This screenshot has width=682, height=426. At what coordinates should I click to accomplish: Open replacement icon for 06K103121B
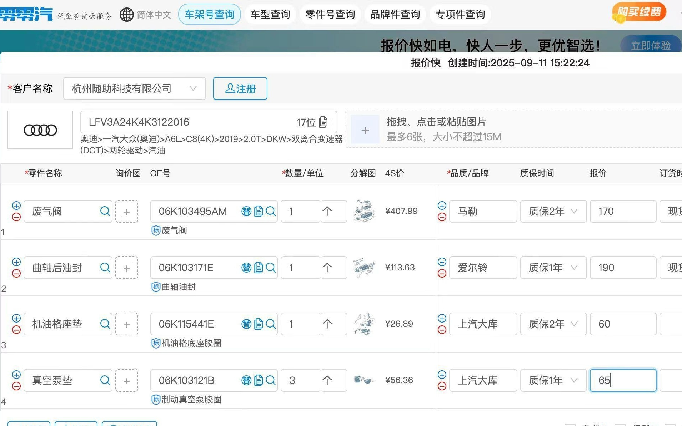pyautogui.click(x=246, y=380)
